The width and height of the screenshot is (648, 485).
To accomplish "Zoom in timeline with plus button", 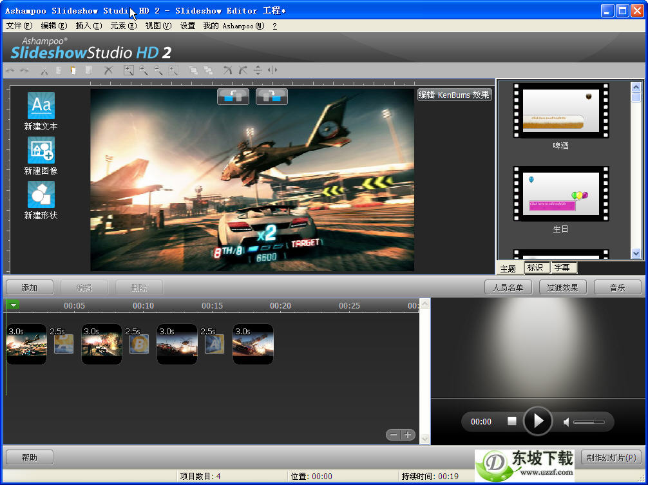I will (x=408, y=435).
